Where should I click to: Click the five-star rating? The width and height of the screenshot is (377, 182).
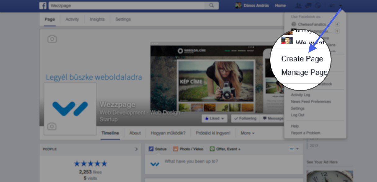(90, 164)
